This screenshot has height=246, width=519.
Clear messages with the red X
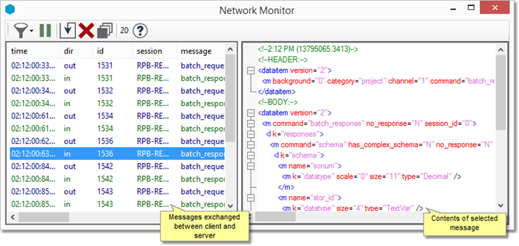85,30
